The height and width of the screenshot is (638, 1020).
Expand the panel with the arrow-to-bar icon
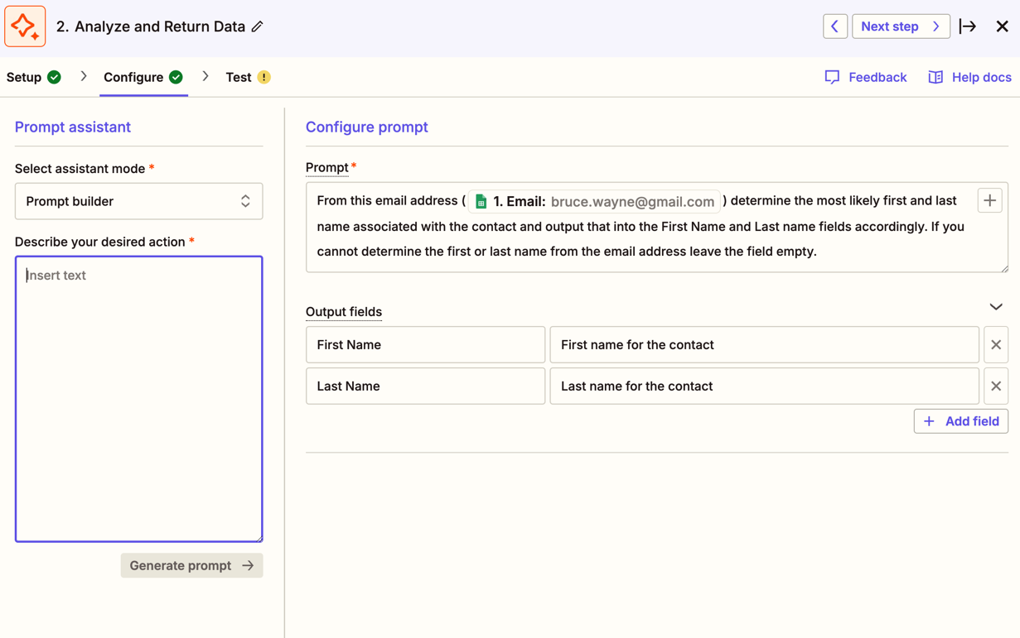pos(968,26)
